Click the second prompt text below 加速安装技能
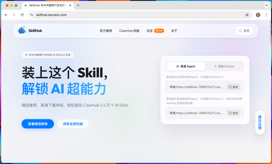The height and width of the screenshot is (164, 272). (196, 113)
